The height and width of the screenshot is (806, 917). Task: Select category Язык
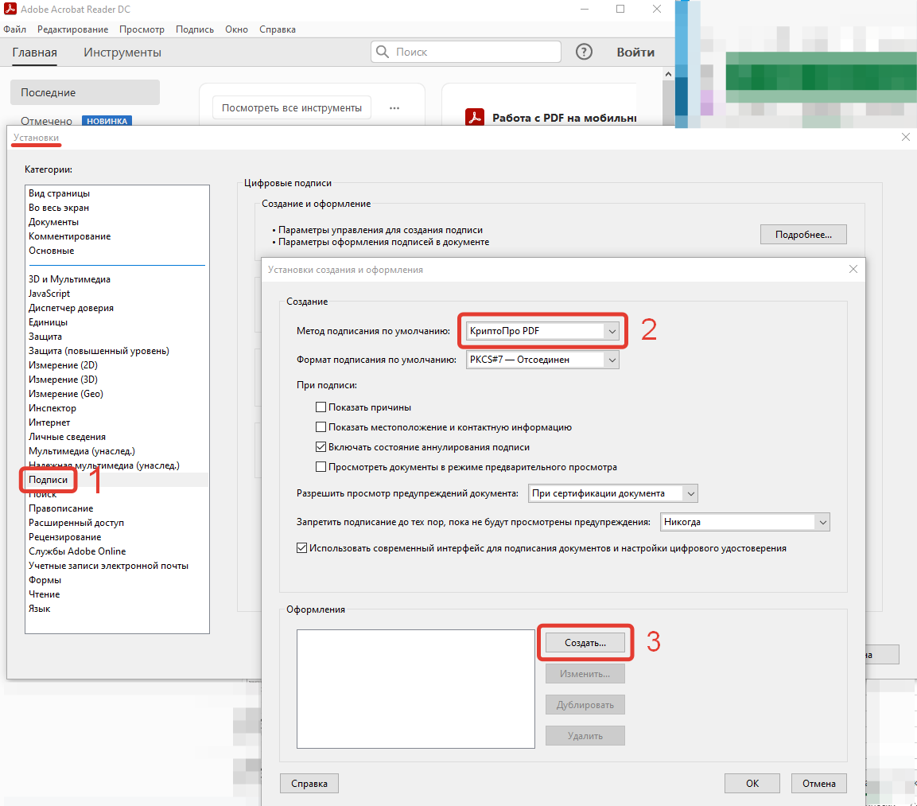(39, 609)
